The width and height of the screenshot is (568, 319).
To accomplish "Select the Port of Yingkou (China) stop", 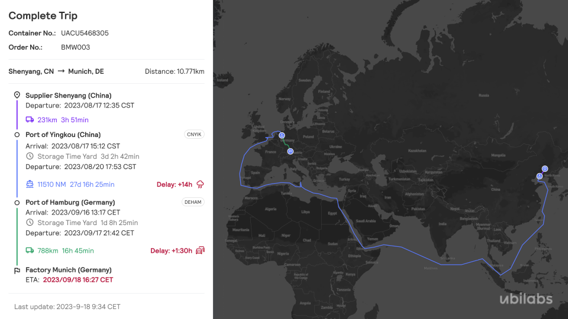I will [x=63, y=135].
